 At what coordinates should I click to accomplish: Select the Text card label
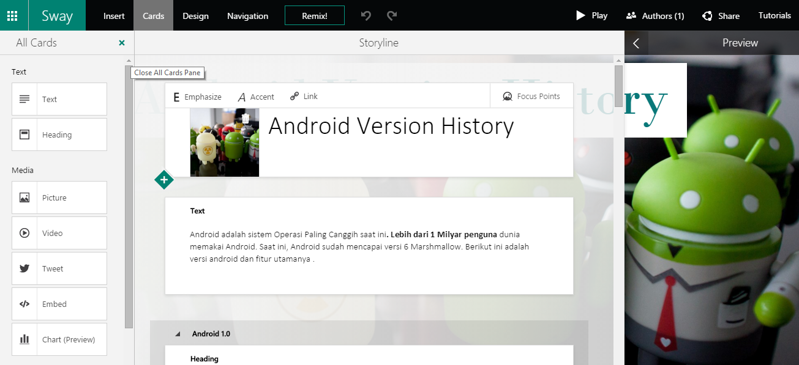coord(197,211)
